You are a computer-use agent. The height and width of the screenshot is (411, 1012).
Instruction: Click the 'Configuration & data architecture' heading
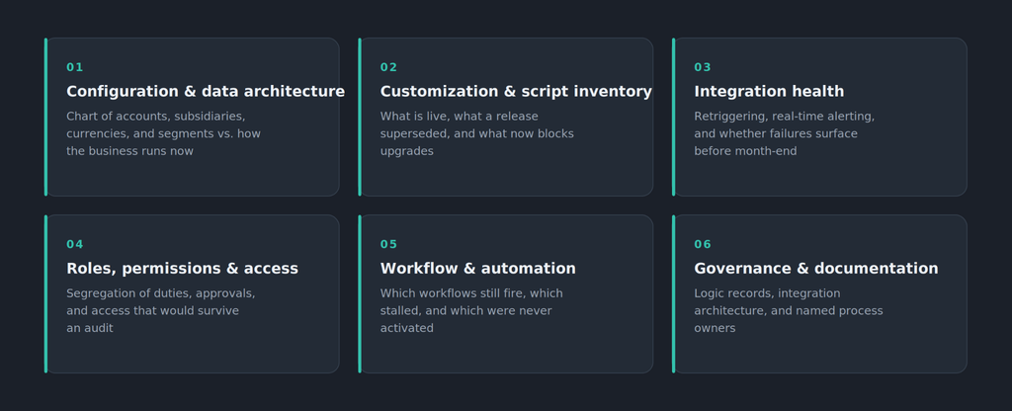(x=206, y=92)
